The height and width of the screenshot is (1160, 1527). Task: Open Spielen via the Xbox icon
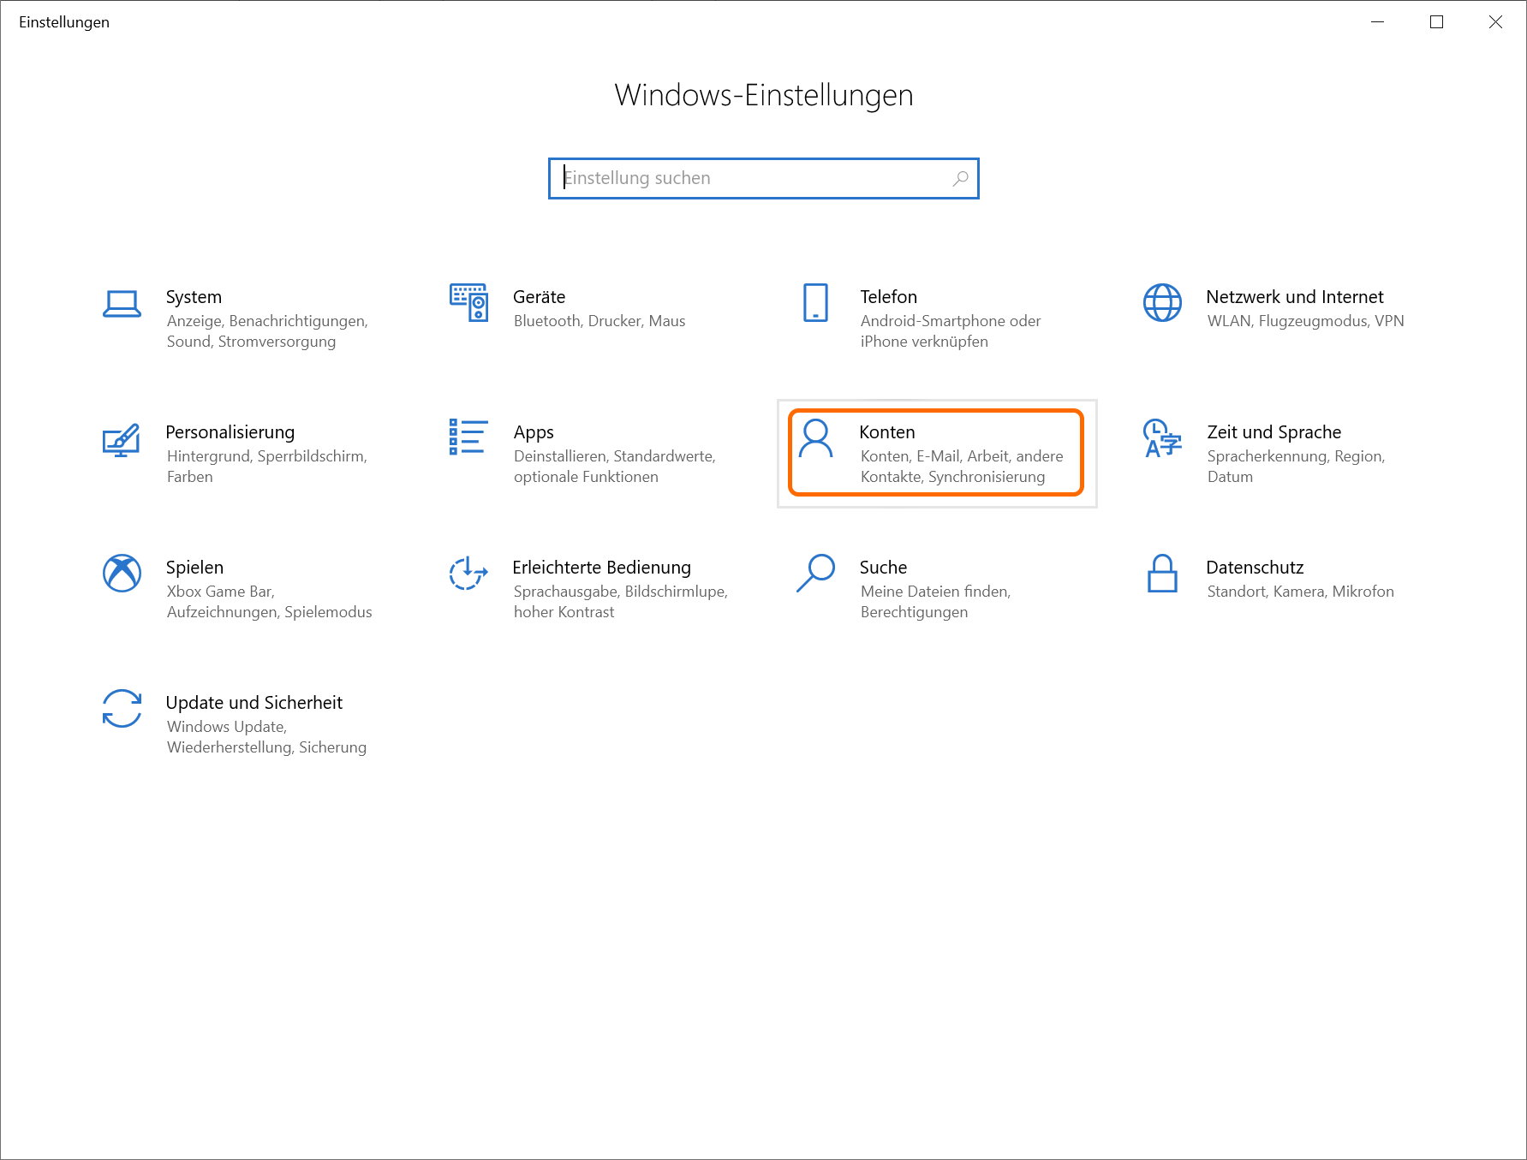tap(122, 574)
